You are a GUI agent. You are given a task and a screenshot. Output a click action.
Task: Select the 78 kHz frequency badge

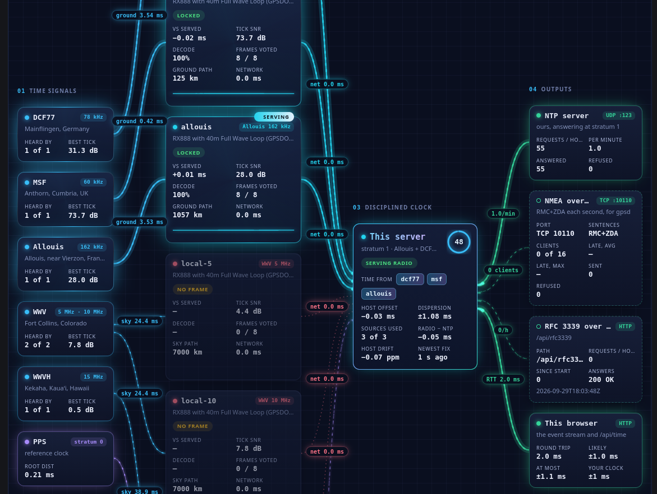tap(93, 117)
